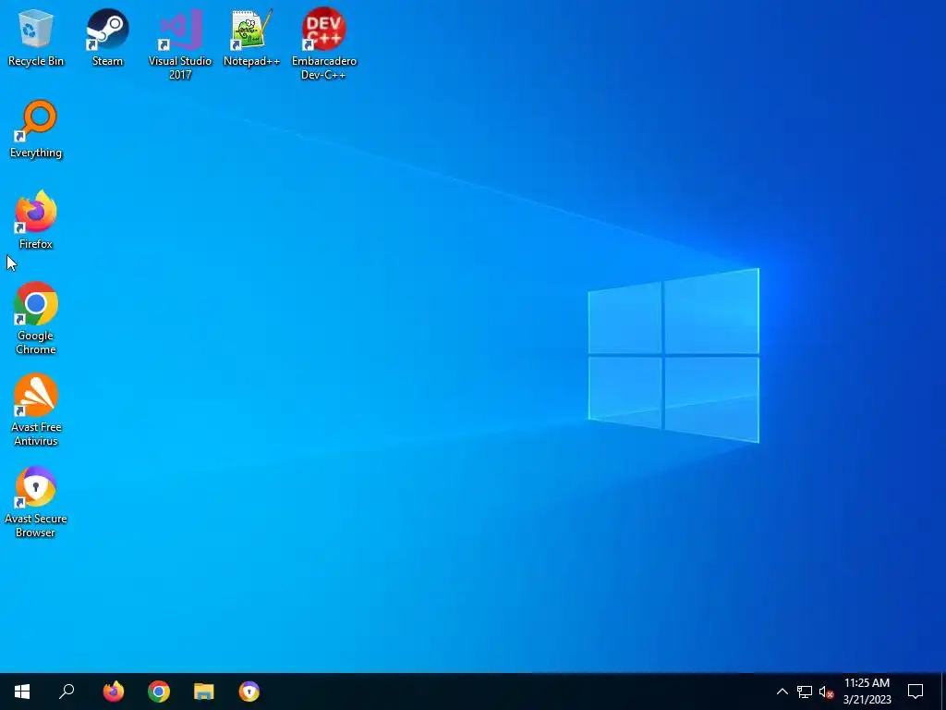Open the clock showing 11:25 AM
946x710 pixels.
(x=867, y=692)
